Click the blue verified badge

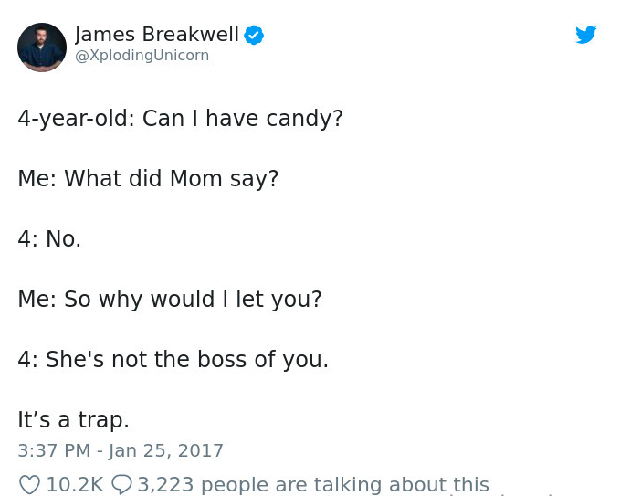coord(254,36)
